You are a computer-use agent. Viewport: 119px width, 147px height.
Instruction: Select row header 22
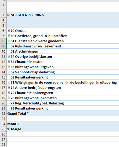pyautogui.click(x=3, y=114)
